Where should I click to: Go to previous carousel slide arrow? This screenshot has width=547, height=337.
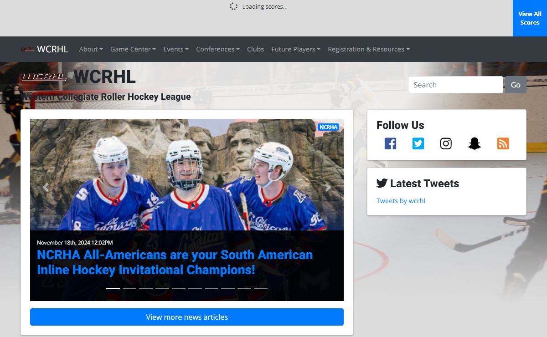[x=46, y=187]
